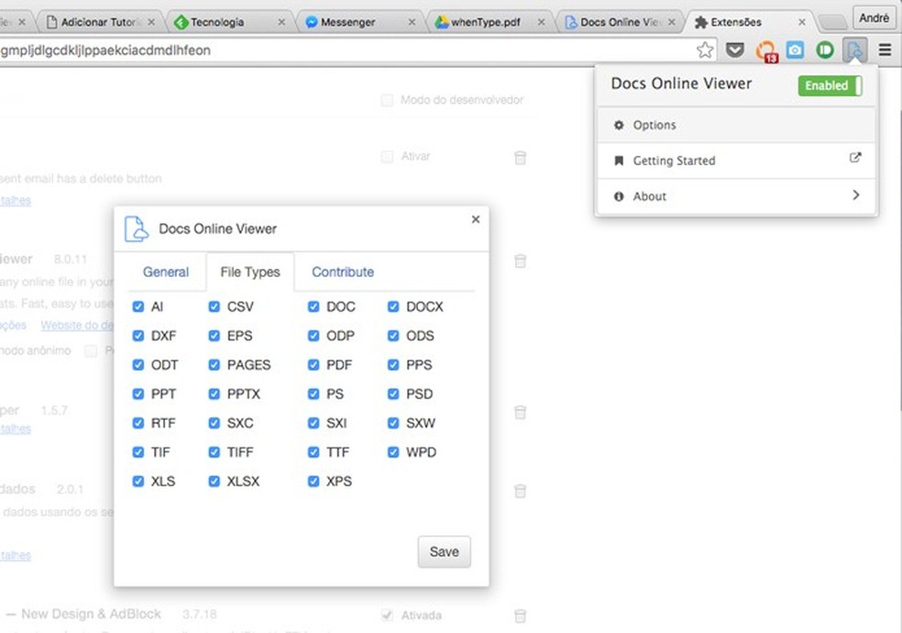Click trash icon for version 2.0.1 extension

520,491
